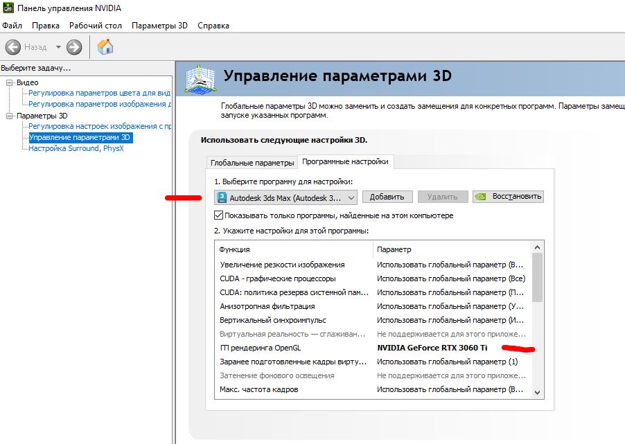
Task: Collapse the Параметры 3D tree node
Action: tap(9, 116)
